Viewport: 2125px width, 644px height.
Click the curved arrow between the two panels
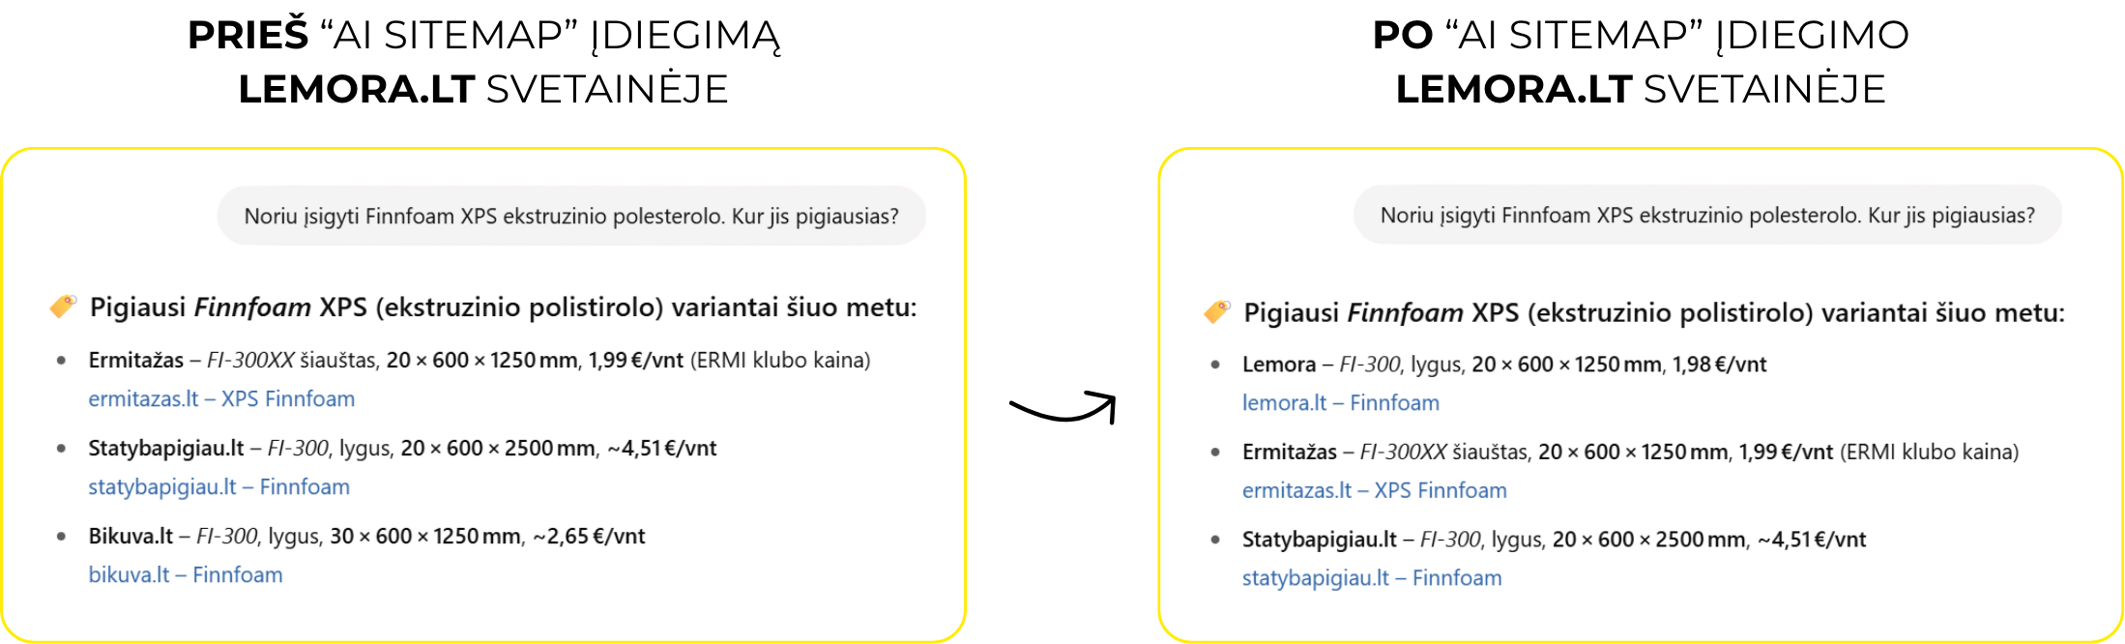[x=1063, y=407]
